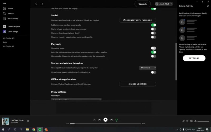Go to Home in the sidebar

point(8,8)
